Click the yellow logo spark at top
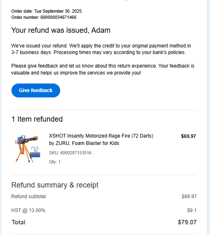This screenshot has height=235, width=210. [x=126, y=0]
